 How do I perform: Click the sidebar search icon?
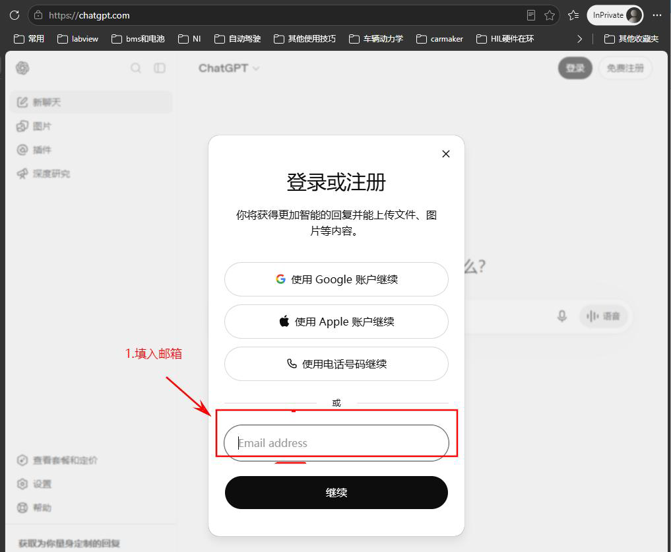pyautogui.click(x=136, y=68)
